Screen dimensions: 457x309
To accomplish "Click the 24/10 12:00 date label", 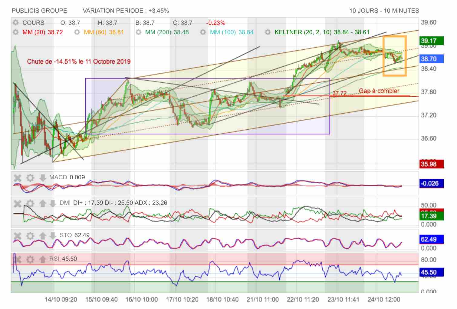I will coord(384,300).
